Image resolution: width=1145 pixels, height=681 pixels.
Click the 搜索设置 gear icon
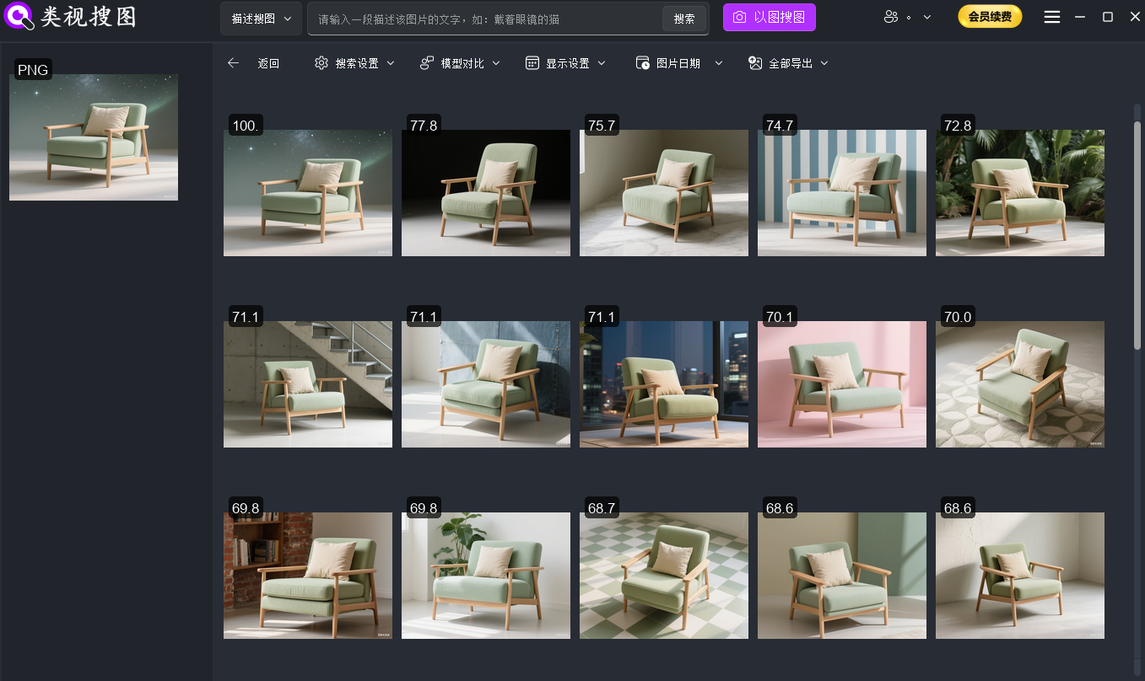click(x=321, y=63)
